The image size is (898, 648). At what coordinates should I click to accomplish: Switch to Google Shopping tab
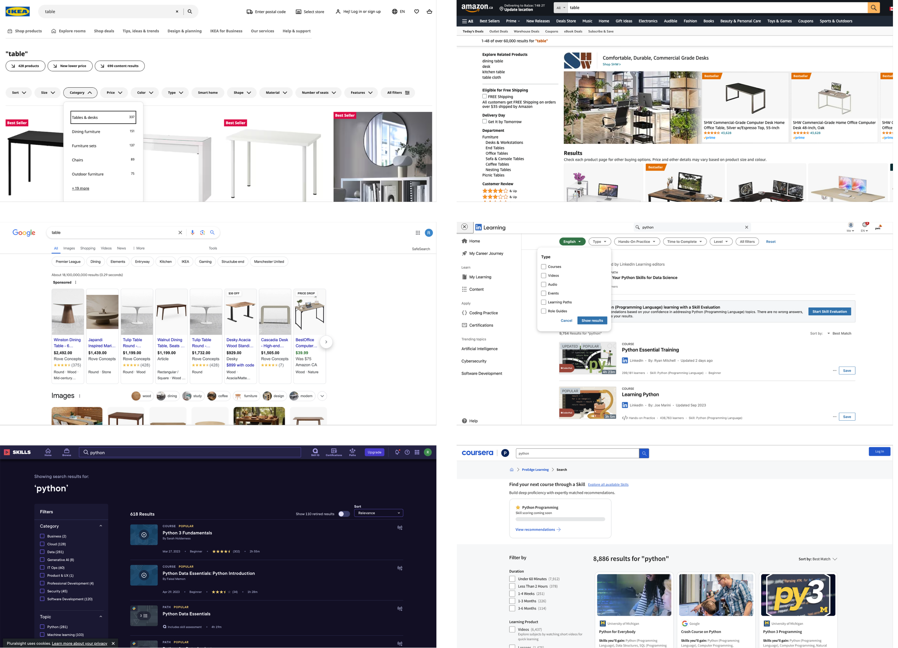point(88,248)
